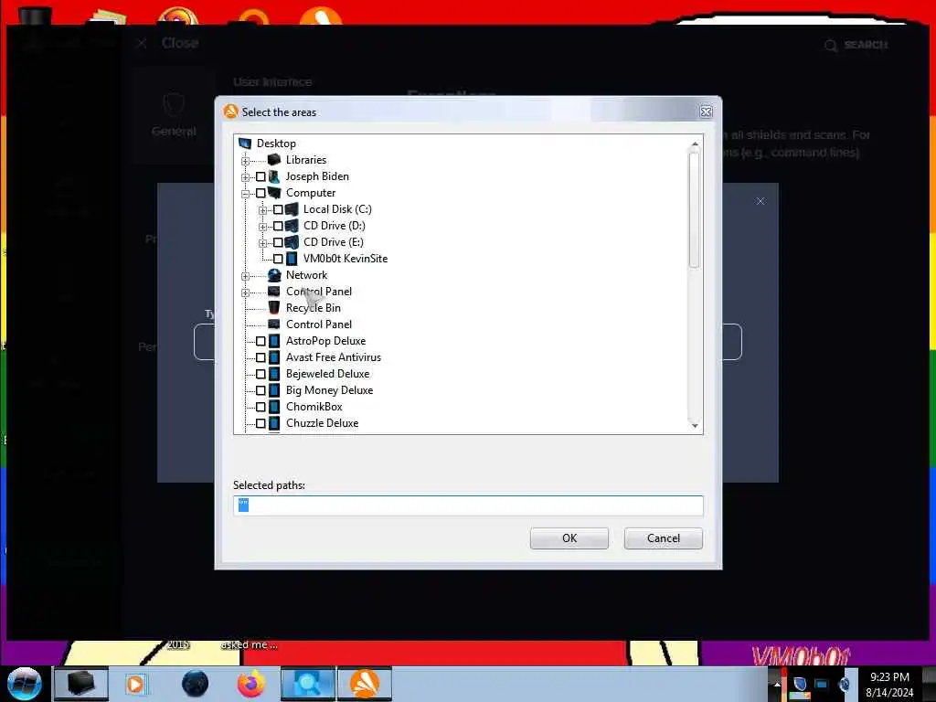Image resolution: width=936 pixels, height=702 pixels.
Task: Click the Libraries folder icon
Action: [x=274, y=159]
